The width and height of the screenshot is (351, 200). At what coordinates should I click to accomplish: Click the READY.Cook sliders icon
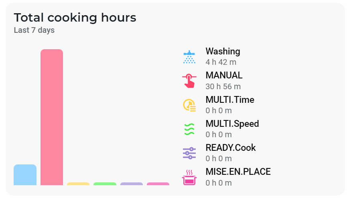(x=189, y=153)
